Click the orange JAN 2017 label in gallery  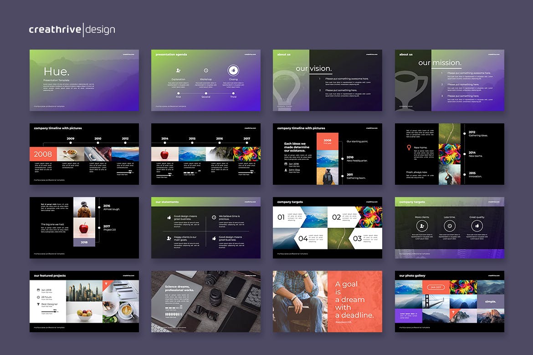[x=436, y=287]
